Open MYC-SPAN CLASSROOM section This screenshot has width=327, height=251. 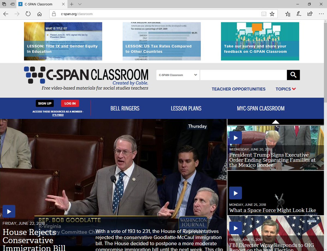point(261,109)
